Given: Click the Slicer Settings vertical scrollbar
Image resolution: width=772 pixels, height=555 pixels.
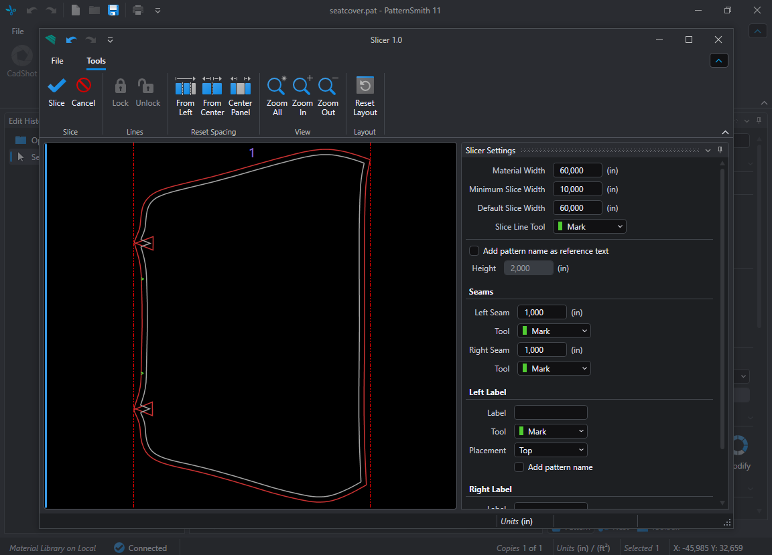Looking at the screenshot, I should (722, 309).
